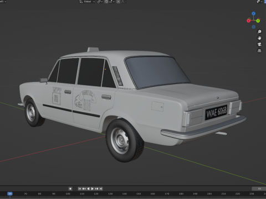Screen dimensions: 266x199
Task: Click the current frame number field
Action: click(x=259, y=188)
